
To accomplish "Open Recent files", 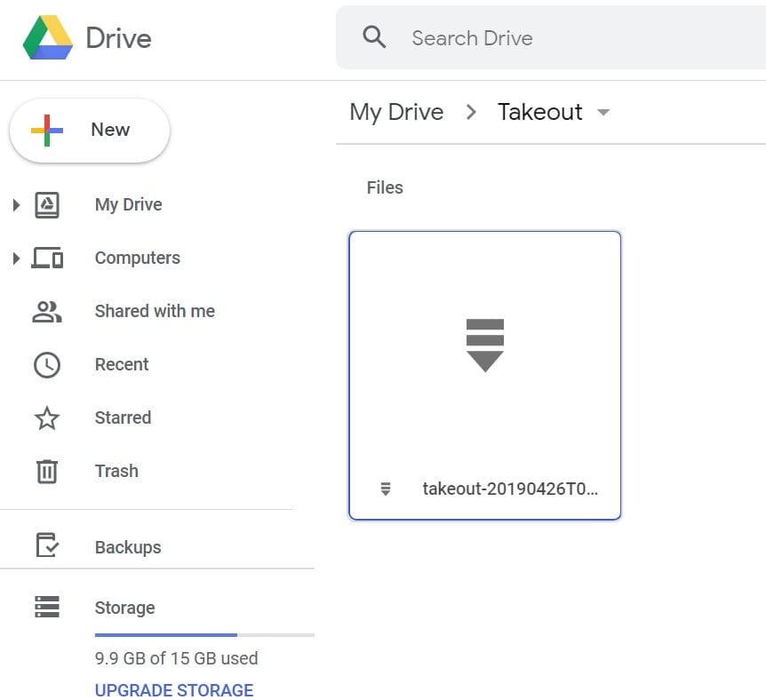I will coord(122,364).
